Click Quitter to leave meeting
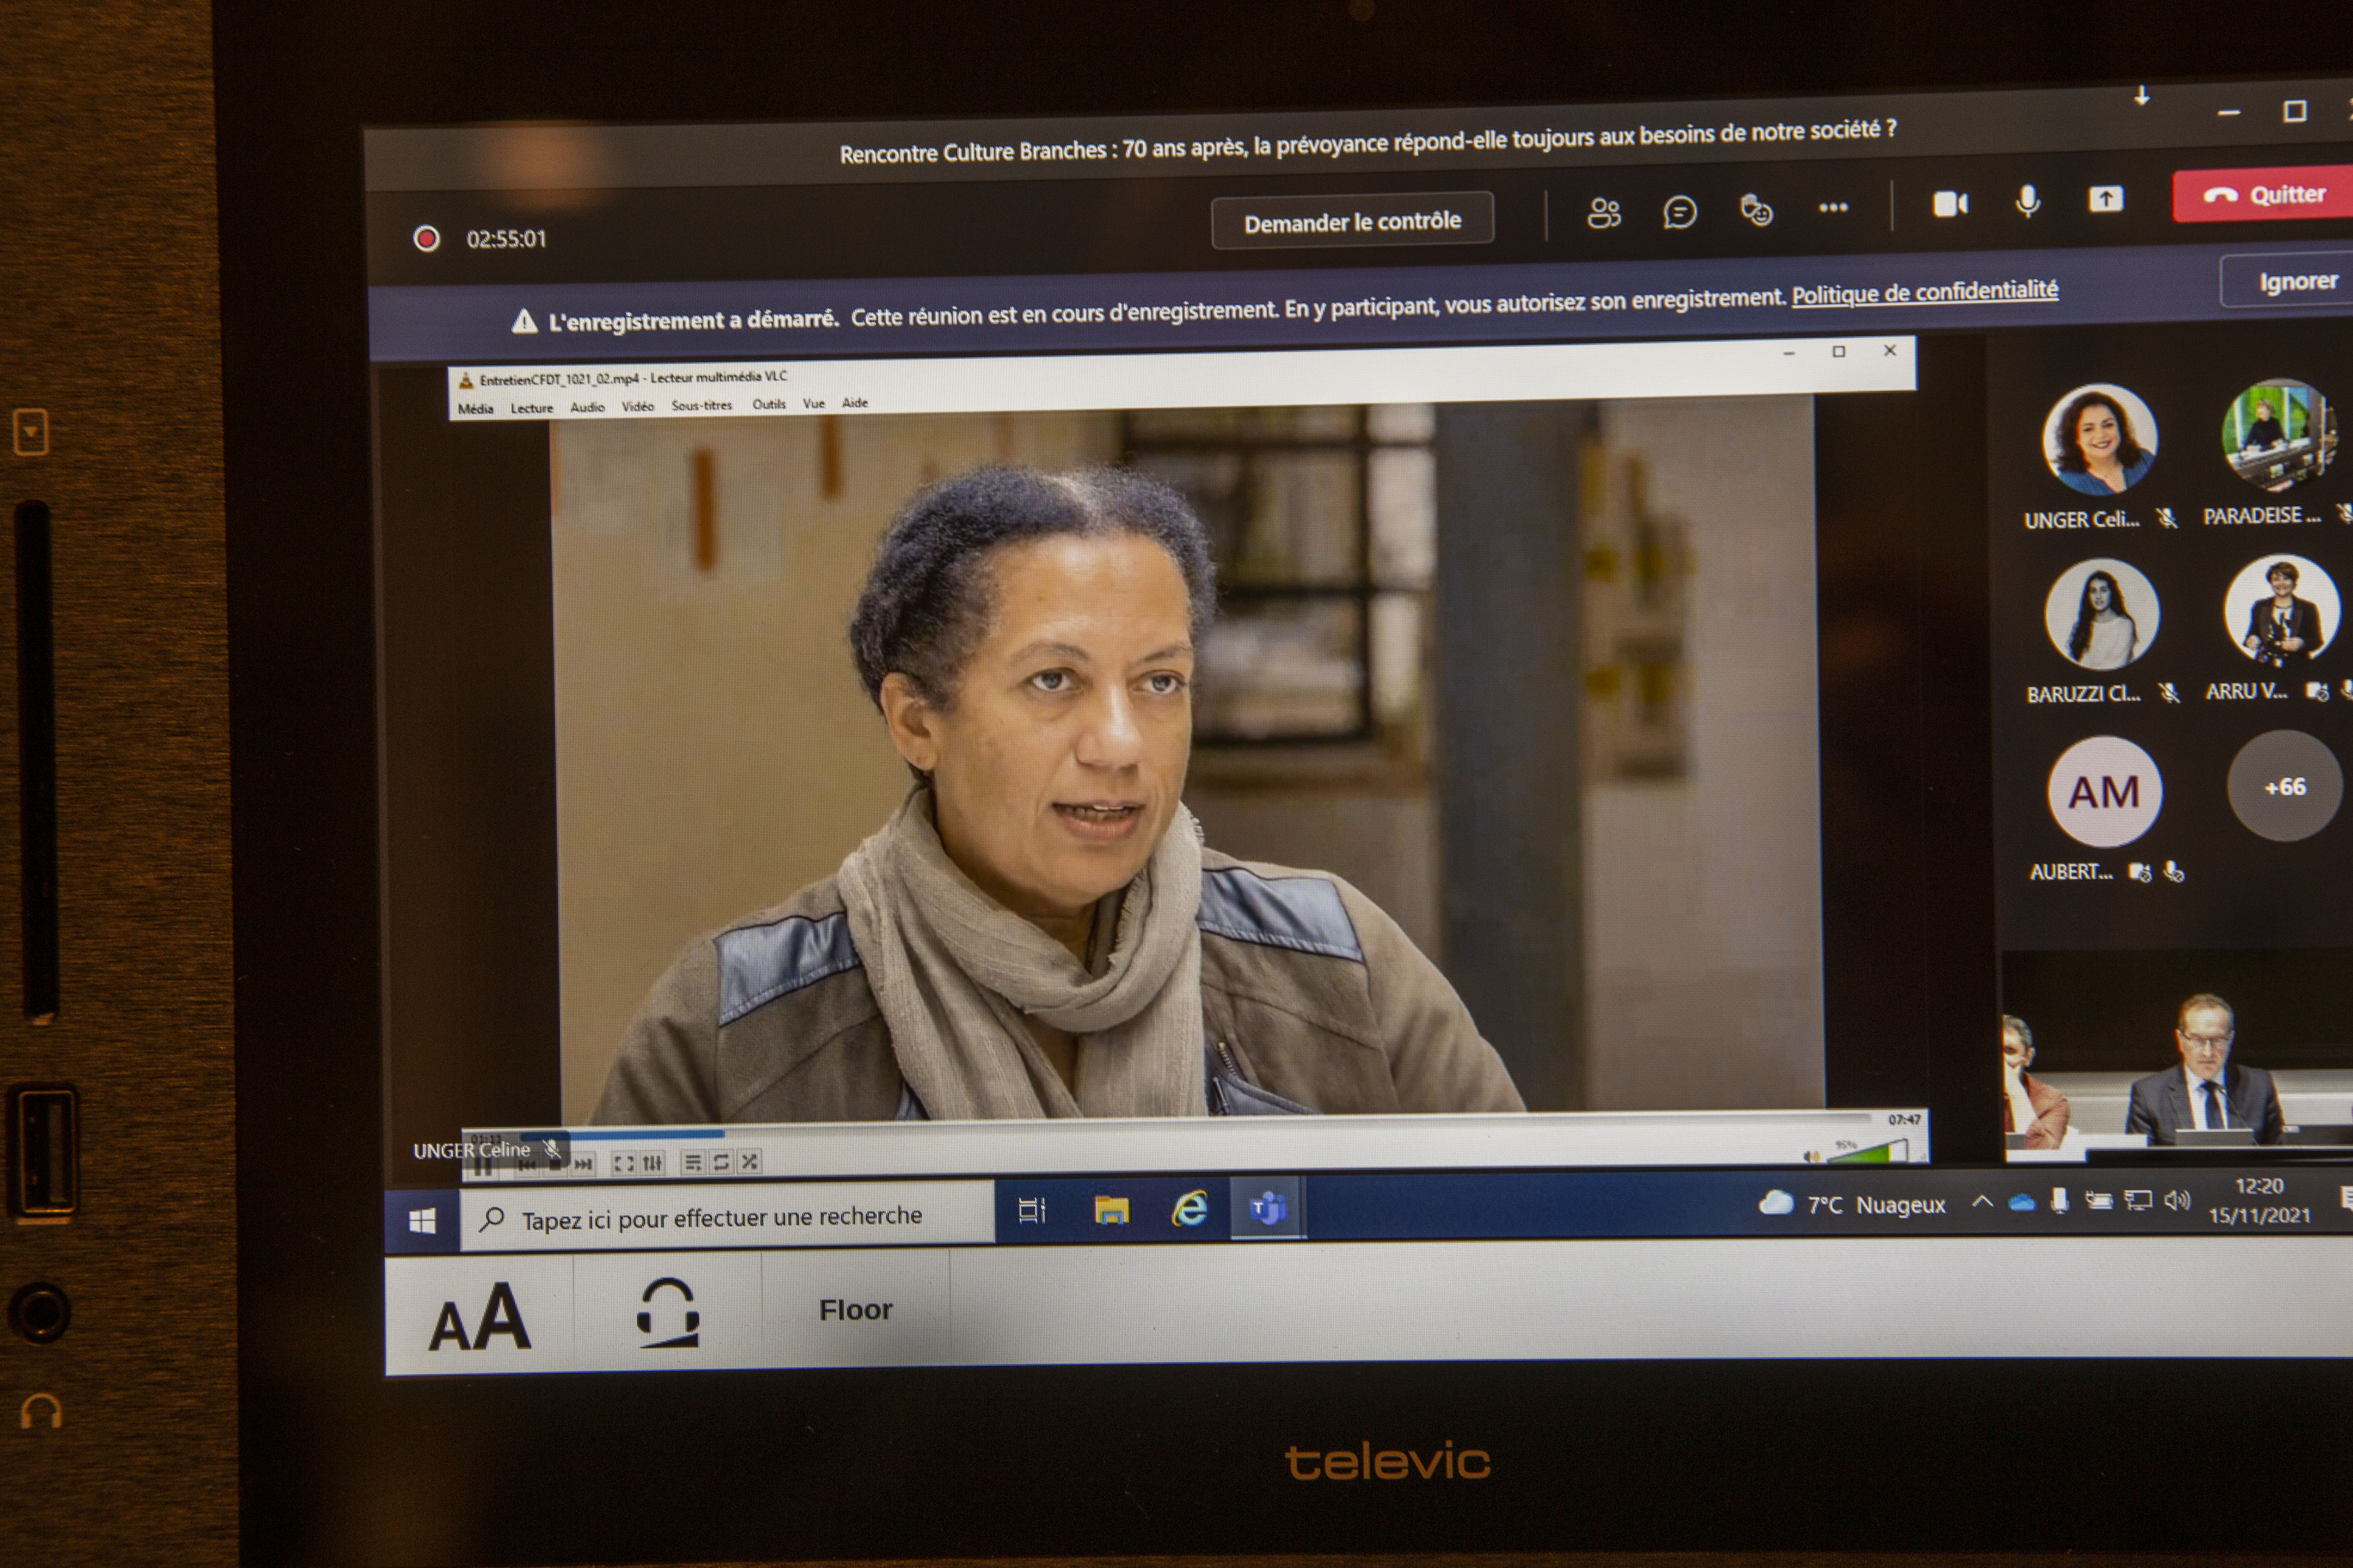The height and width of the screenshot is (1568, 2353). pyautogui.click(x=2264, y=194)
